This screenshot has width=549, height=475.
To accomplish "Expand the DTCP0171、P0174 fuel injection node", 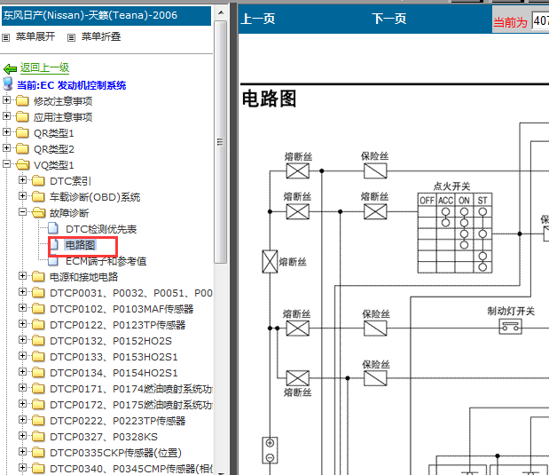I will click(x=22, y=388).
